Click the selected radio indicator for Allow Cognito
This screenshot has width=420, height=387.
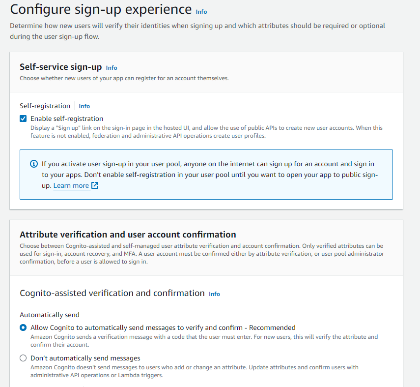pos(23,327)
